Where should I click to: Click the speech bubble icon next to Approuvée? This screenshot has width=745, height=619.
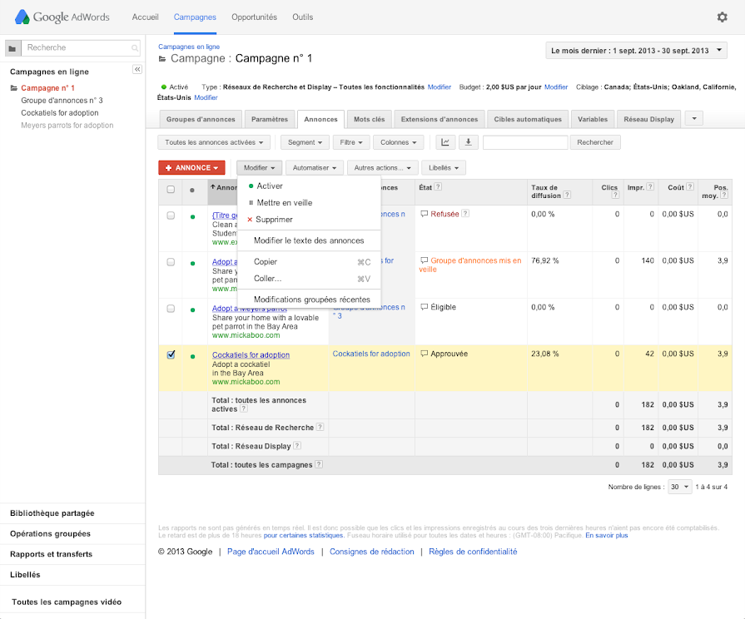click(424, 354)
